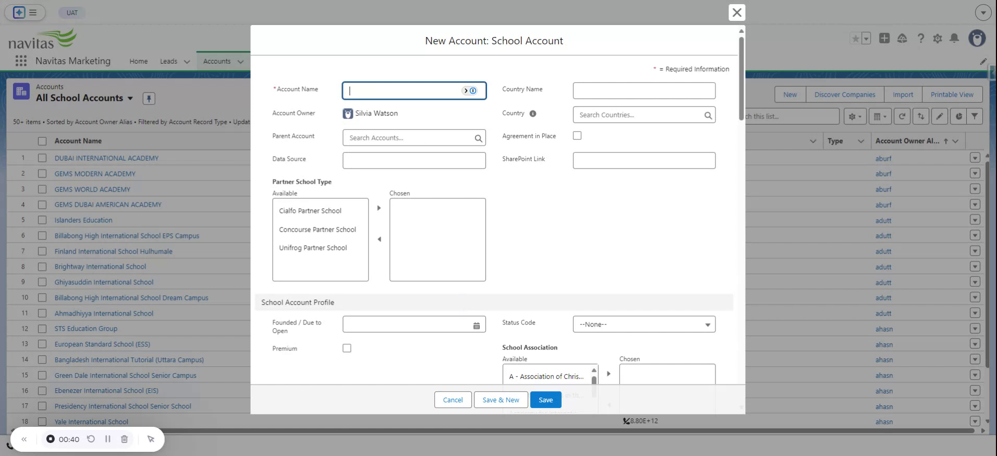Viewport: 997px width, 456px height.
Task: Click the Save button
Action: tap(545, 400)
